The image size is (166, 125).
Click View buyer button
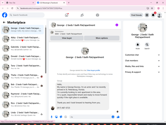(x=67, y=38)
